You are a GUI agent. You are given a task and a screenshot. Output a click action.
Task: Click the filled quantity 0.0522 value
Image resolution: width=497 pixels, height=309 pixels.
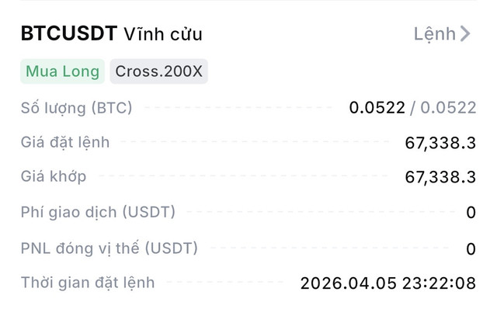pos(377,108)
